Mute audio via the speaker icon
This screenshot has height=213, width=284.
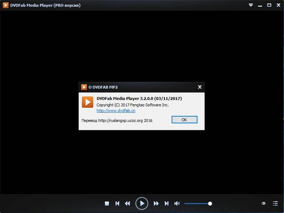click(x=177, y=203)
